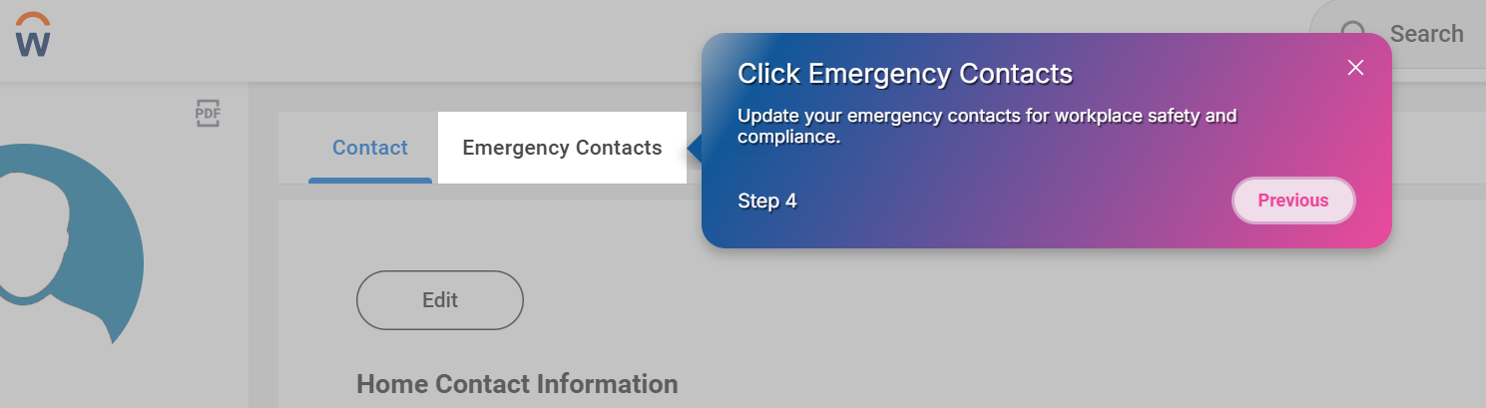1486x408 pixels.
Task: Click the Workday logo
Action: coord(33,36)
